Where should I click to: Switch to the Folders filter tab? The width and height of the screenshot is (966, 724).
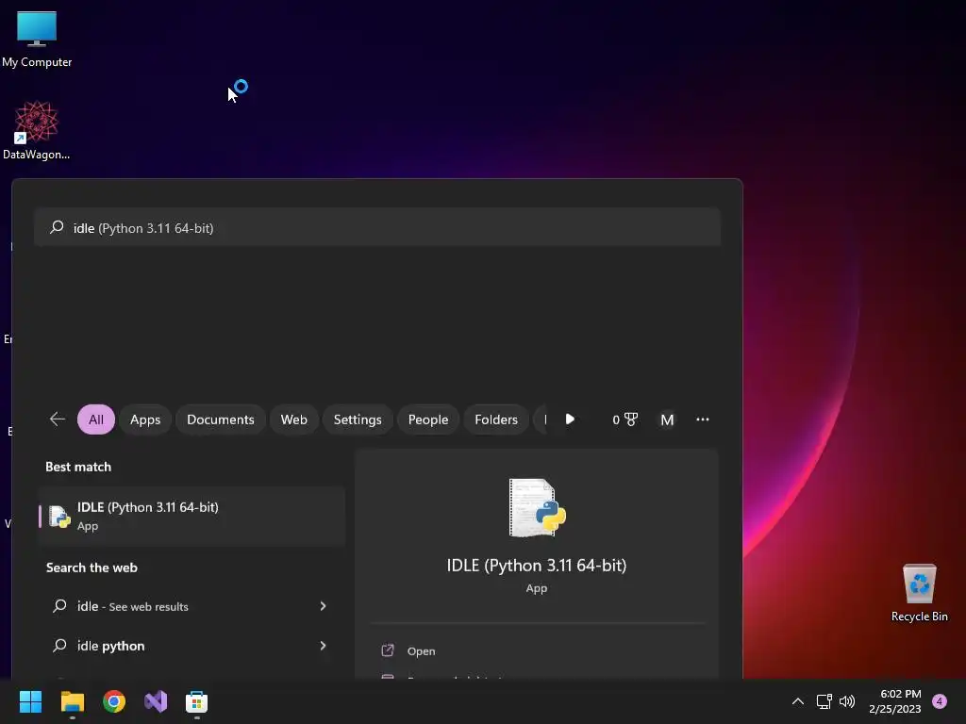tap(496, 420)
